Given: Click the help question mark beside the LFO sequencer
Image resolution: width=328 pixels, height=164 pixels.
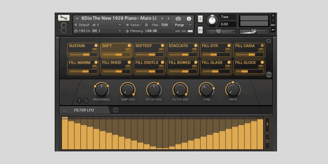Looking at the screenshot, I should point(267,124).
